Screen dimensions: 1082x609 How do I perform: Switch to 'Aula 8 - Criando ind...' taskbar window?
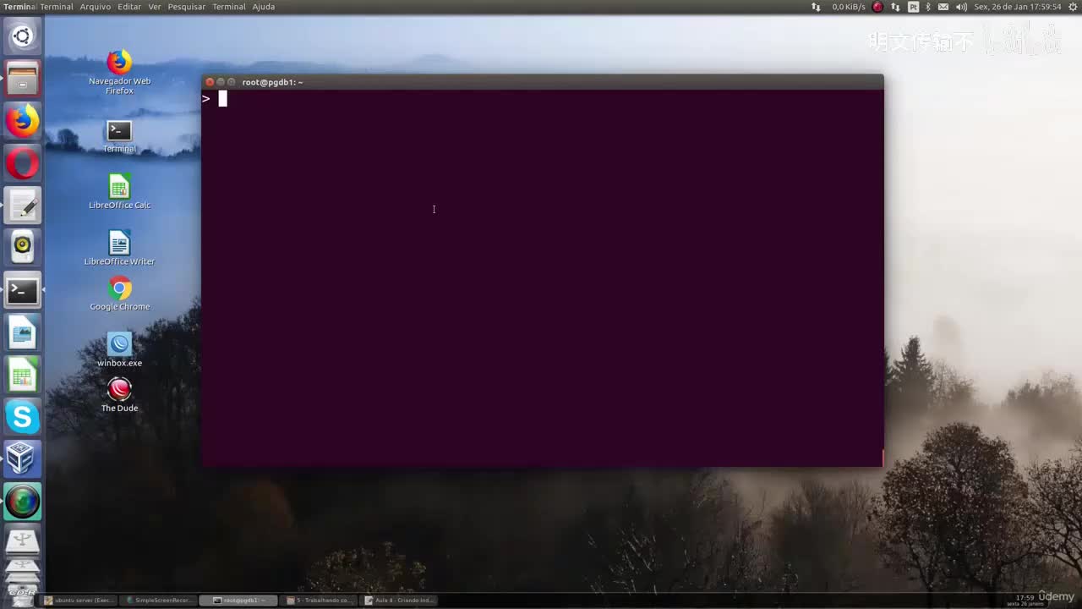pyautogui.click(x=399, y=601)
